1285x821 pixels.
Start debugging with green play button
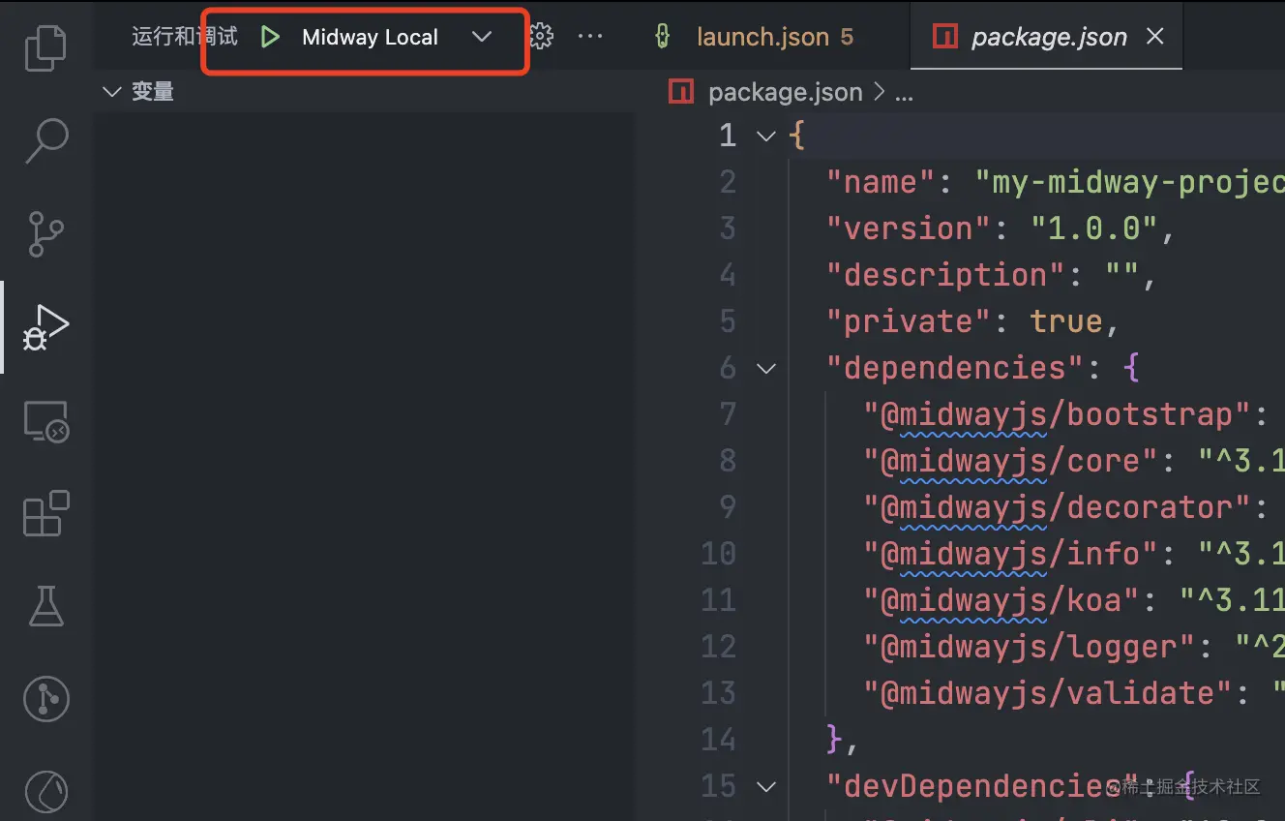(x=270, y=37)
